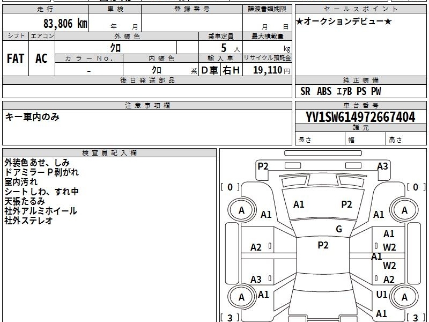Click the 長さ dimension label
Viewport: 429px width, 322px height.
pyautogui.click(x=305, y=140)
